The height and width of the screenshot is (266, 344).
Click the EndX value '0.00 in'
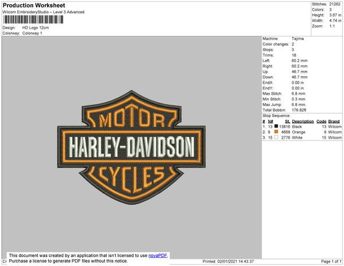coord(298,83)
